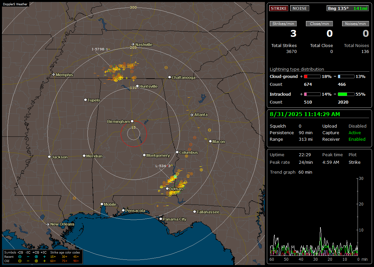Click the negative cloud-ground blue bar
This screenshot has width=374, height=267.
coord(346,77)
